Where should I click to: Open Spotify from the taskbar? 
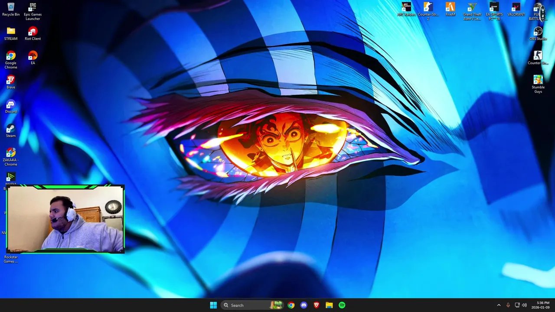click(342, 305)
